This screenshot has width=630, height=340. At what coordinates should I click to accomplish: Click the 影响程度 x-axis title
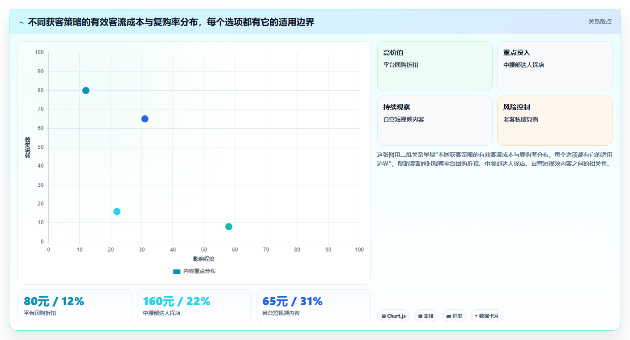[204, 259]
